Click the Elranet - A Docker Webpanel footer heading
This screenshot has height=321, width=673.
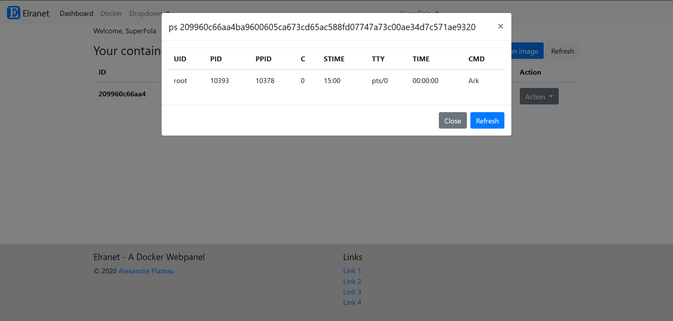tap(149, 257)
